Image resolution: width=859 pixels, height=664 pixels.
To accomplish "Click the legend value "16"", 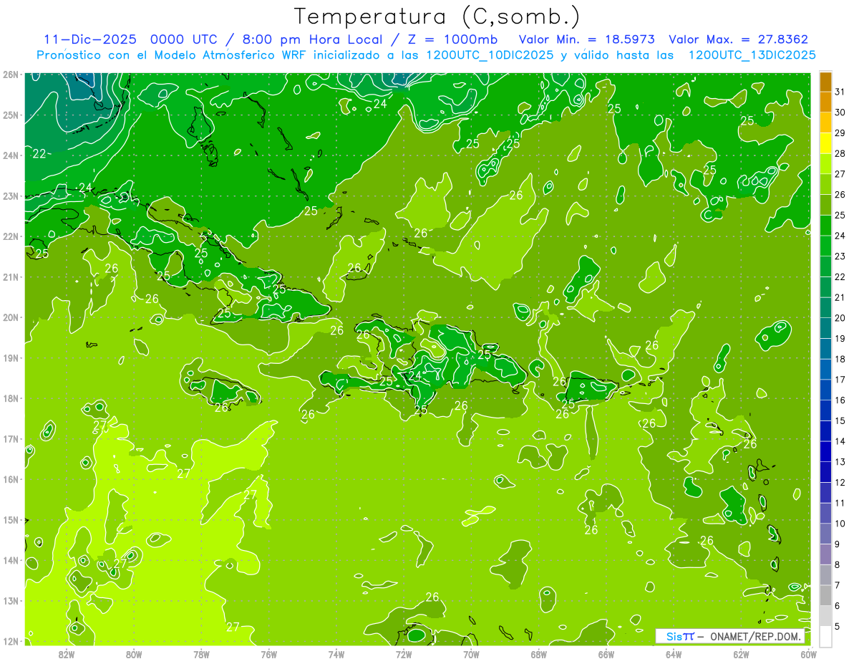I will 840,400.
